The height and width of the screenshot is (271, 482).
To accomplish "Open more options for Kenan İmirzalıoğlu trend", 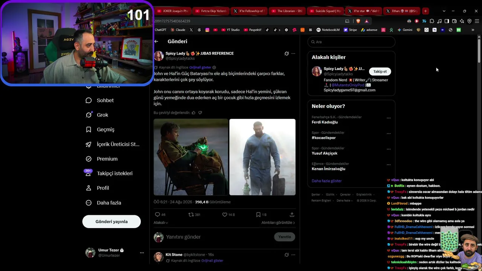I will (x=389, y=165).
